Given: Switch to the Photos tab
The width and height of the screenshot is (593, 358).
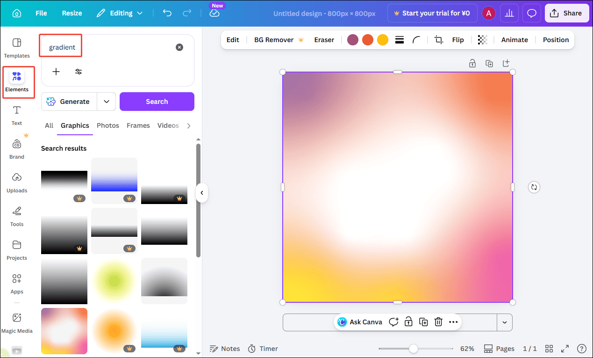Looking at the screenshot, I should (107, 125).
